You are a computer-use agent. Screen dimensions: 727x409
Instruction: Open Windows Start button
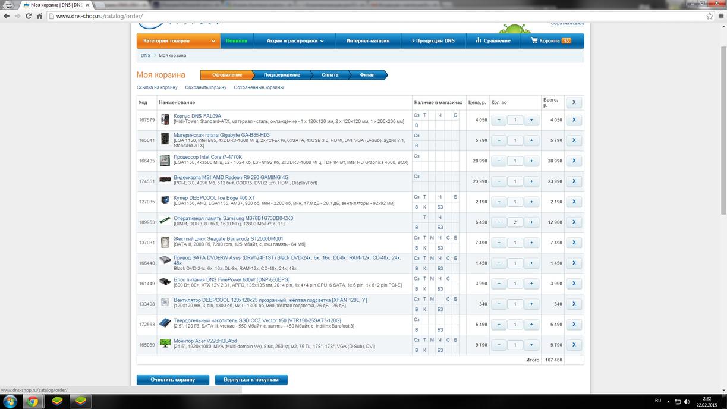tap(11, 401)
